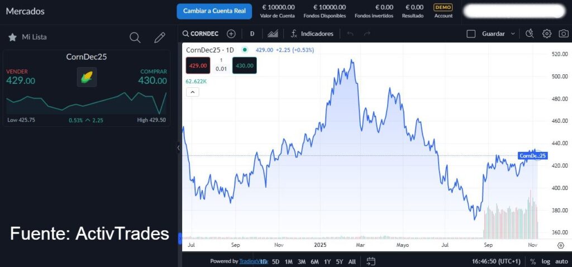
Task: Toggle percent scale
Action: pos(533,261)
